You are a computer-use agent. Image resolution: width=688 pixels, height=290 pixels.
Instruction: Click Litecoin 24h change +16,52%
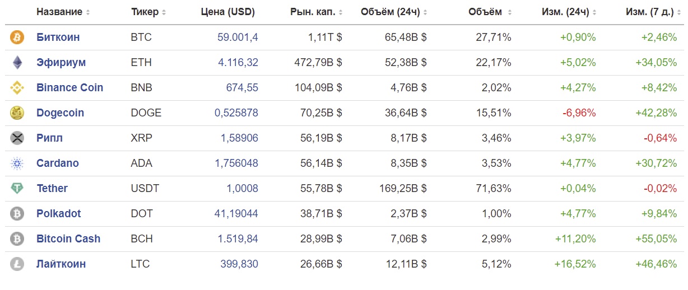575,264
